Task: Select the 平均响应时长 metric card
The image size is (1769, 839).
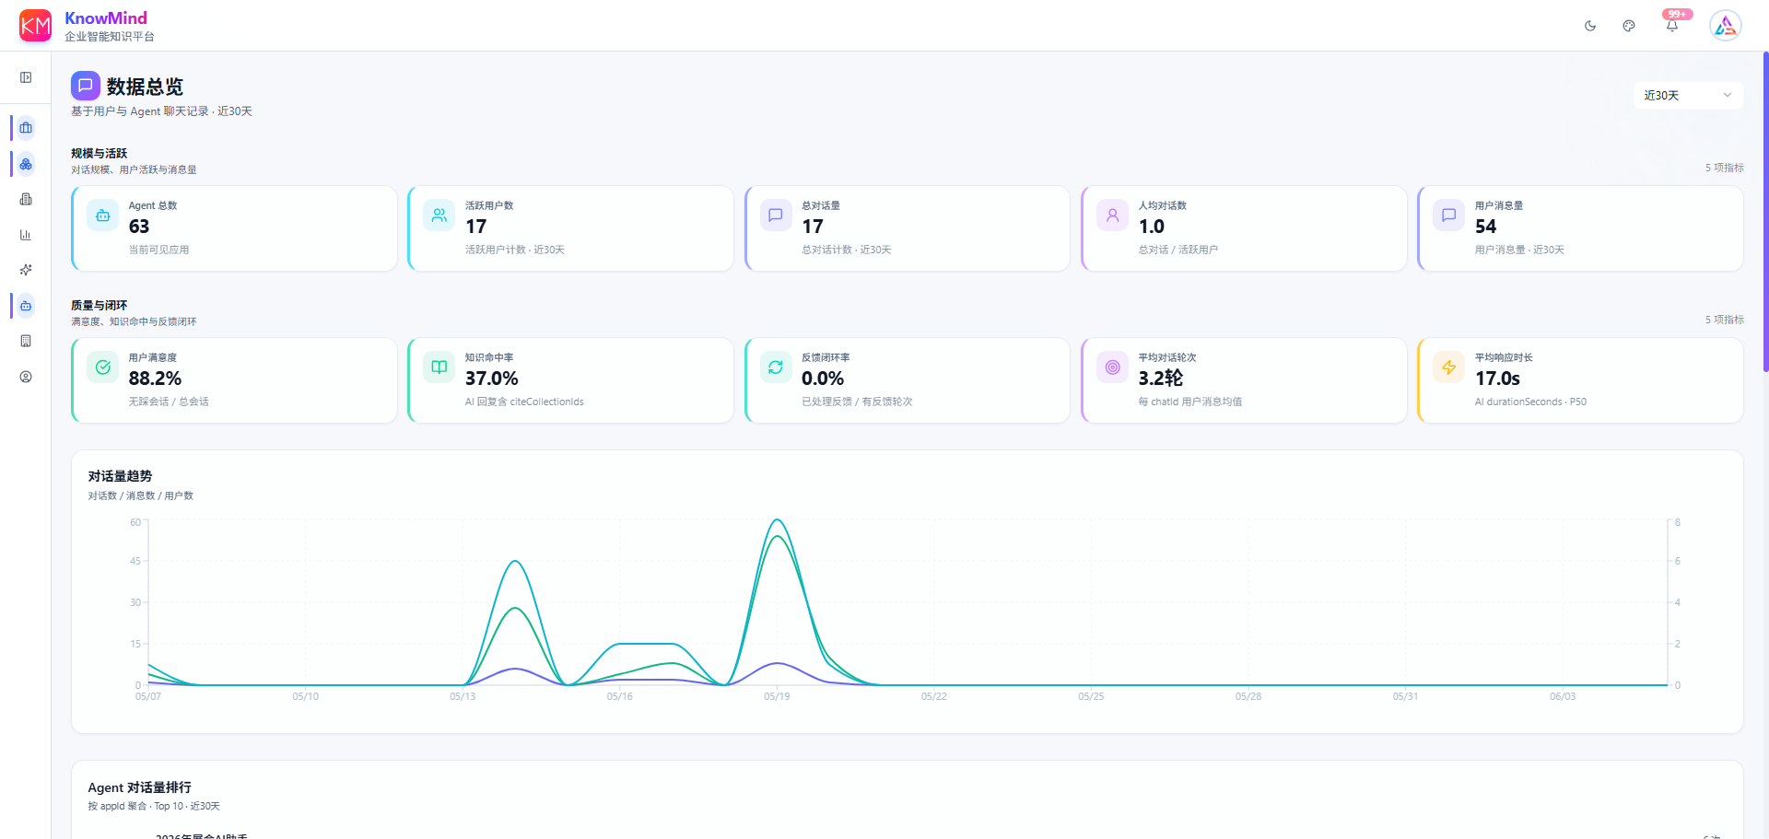Action: (x=1580, y=380)
